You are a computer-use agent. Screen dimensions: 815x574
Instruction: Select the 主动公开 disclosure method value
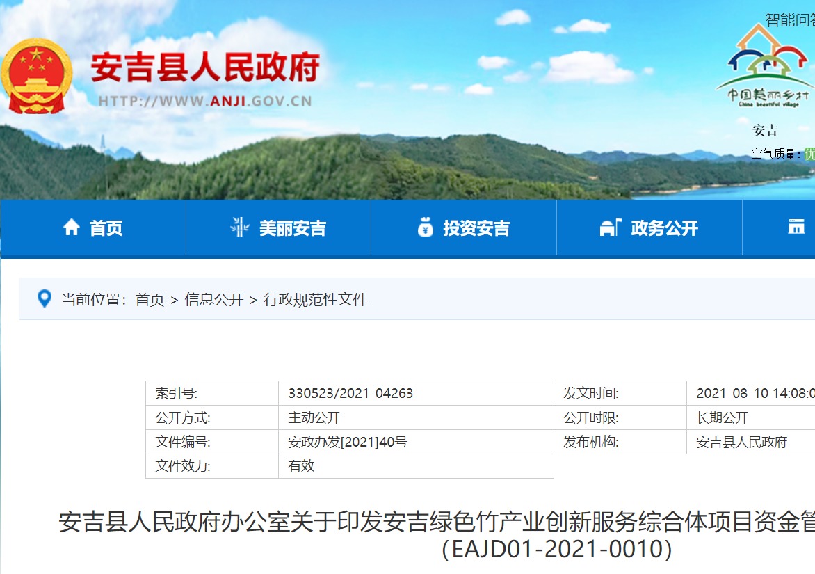coord(314,417)
